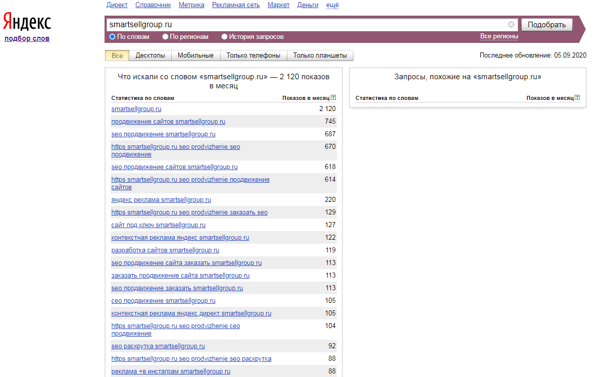Select the 'По регионам' radio option
This screenshot has width=606, height=377.
tap(166, 37)
